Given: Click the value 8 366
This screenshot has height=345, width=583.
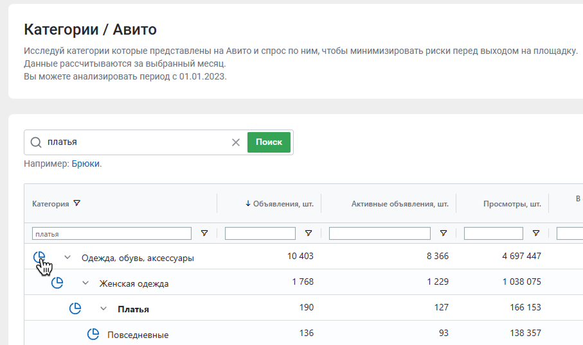Looking at the screenshot, I should click(438, 256).
